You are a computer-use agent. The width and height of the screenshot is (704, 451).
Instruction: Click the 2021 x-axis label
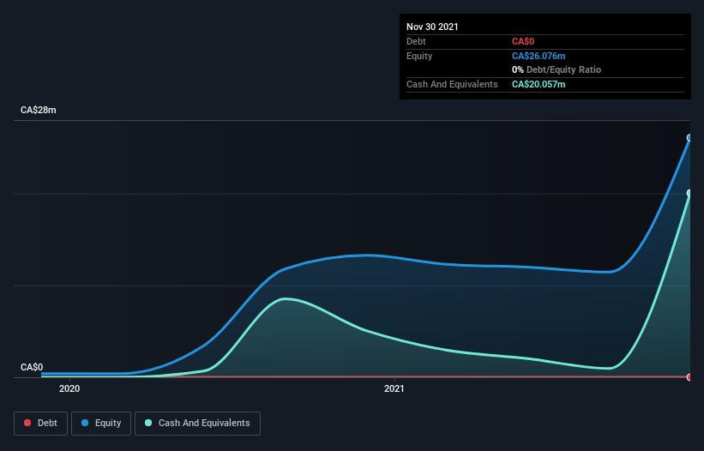click(394, 388)
